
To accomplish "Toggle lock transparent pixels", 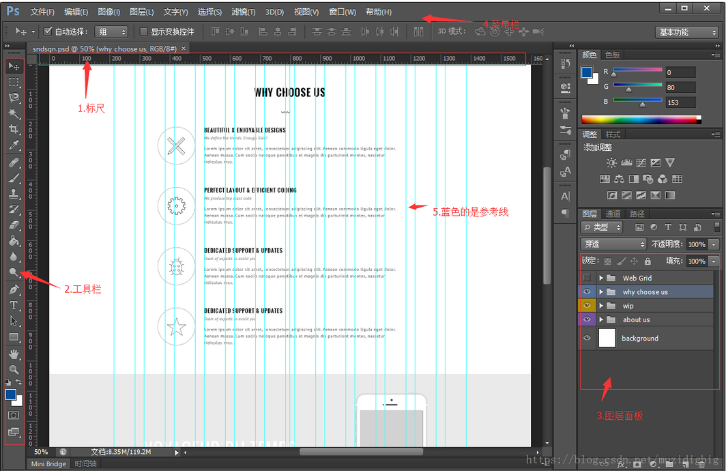I will [x=607, y=261].
